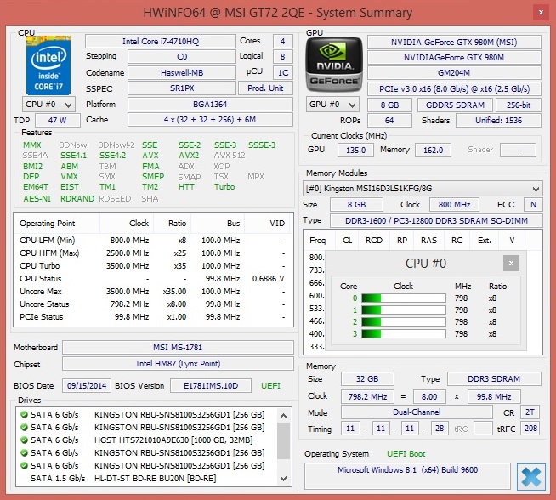Click the CPU Turbo operating point row
Image resolution: width=556 pixels, height=500 pixels.
153,266
